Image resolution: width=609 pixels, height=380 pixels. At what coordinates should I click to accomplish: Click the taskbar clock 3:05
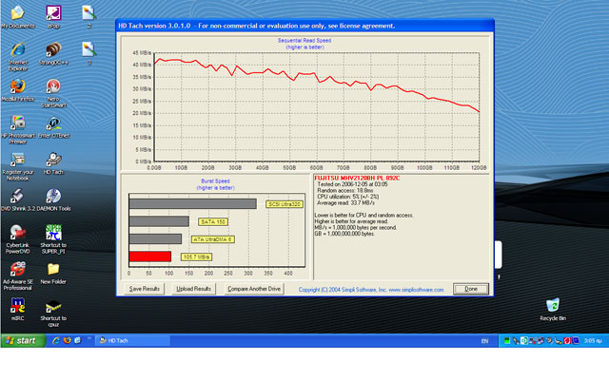[593, 341]
